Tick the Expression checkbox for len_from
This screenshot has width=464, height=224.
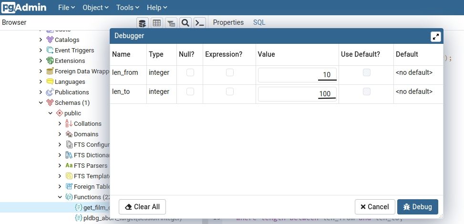[230, 72]
